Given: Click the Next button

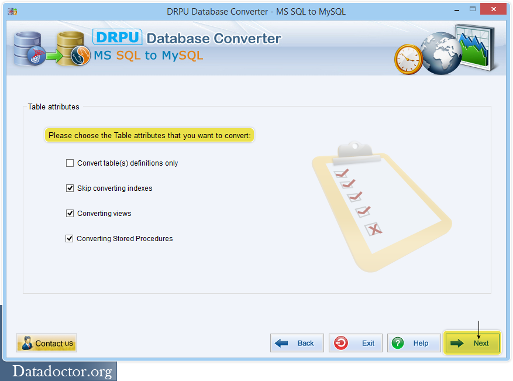Looking at the screenshot, I should point(472,343).
